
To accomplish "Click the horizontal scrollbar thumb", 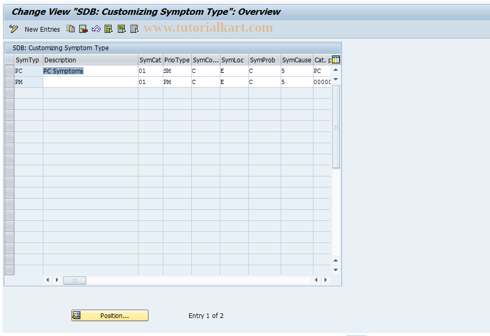I will 75,280.
